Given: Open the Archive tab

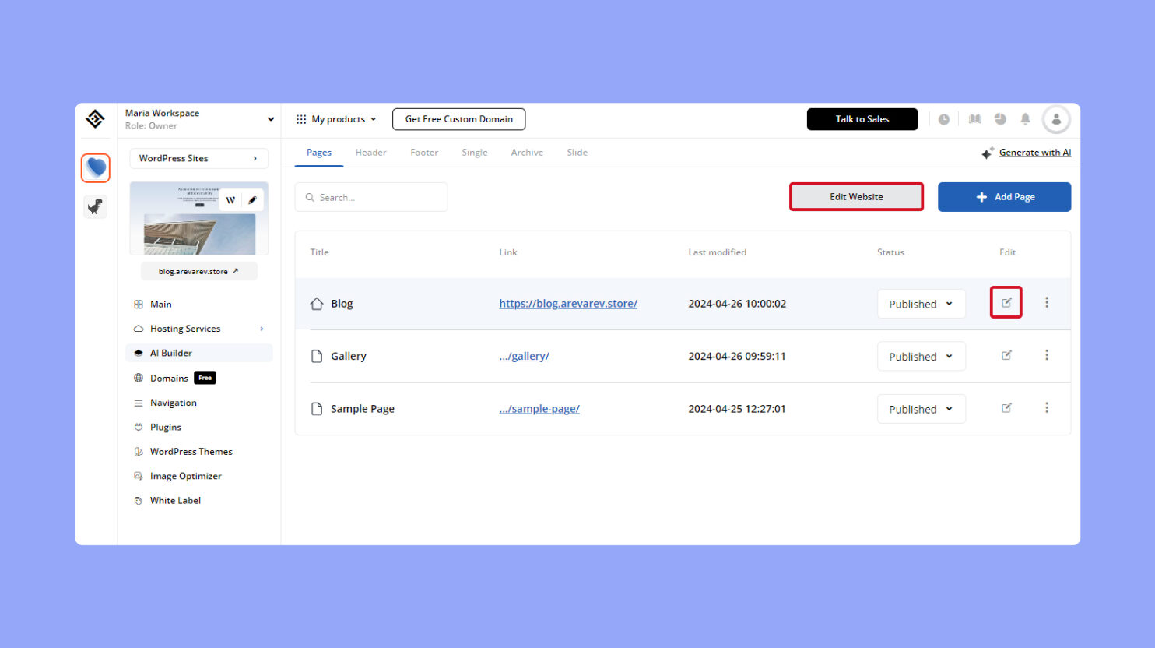Looking at the screenshot, I should tap(527, 152).
